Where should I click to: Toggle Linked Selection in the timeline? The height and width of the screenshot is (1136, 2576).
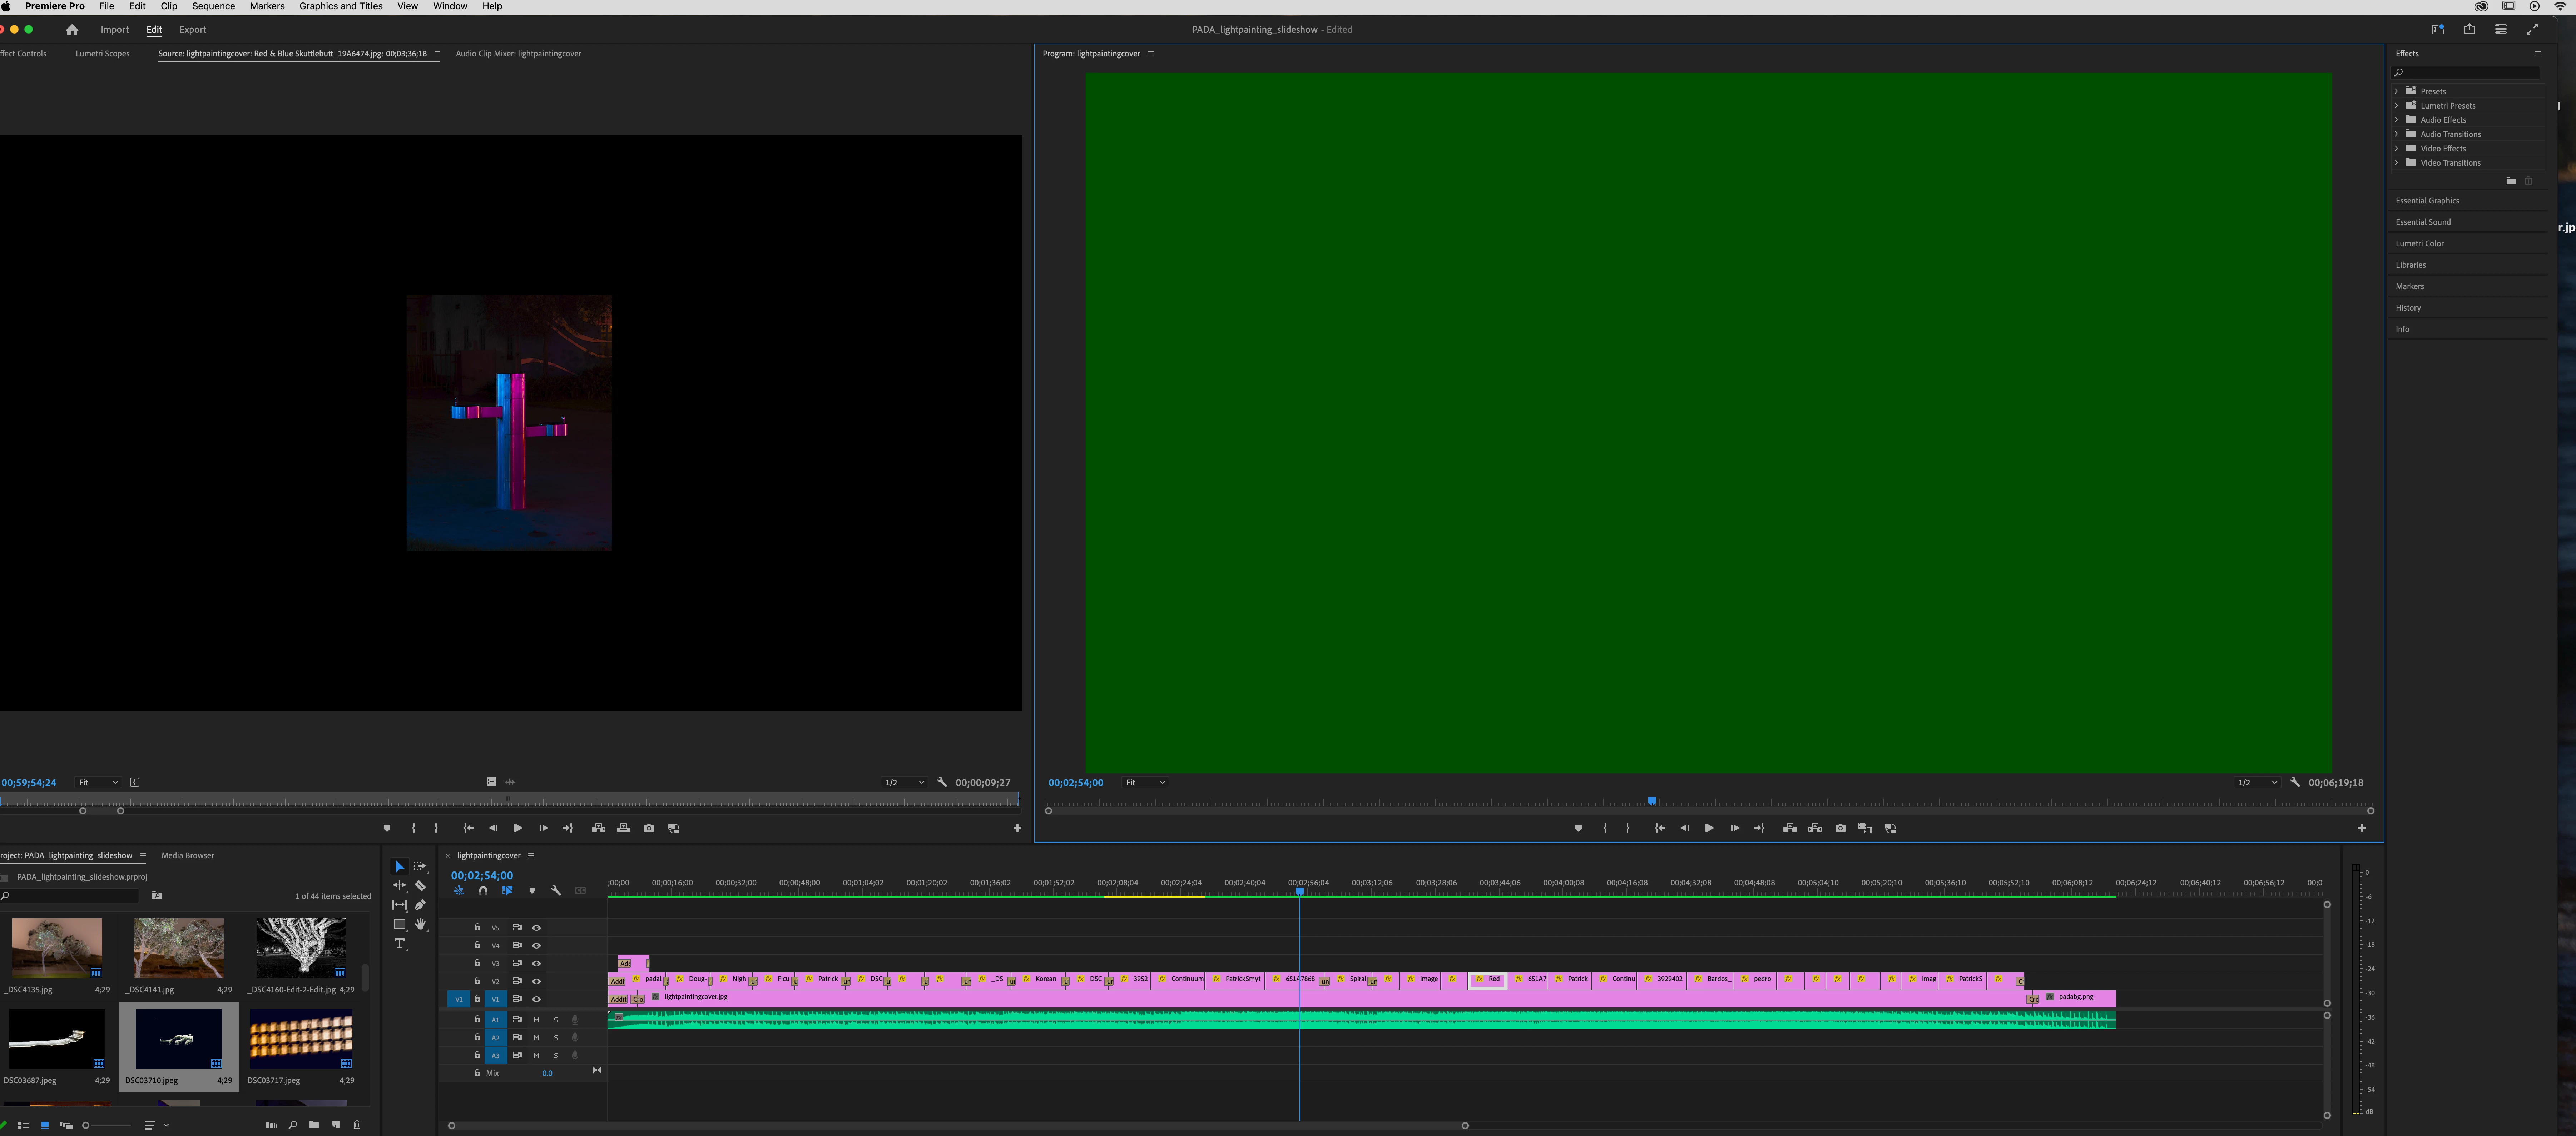coord(507,890)
